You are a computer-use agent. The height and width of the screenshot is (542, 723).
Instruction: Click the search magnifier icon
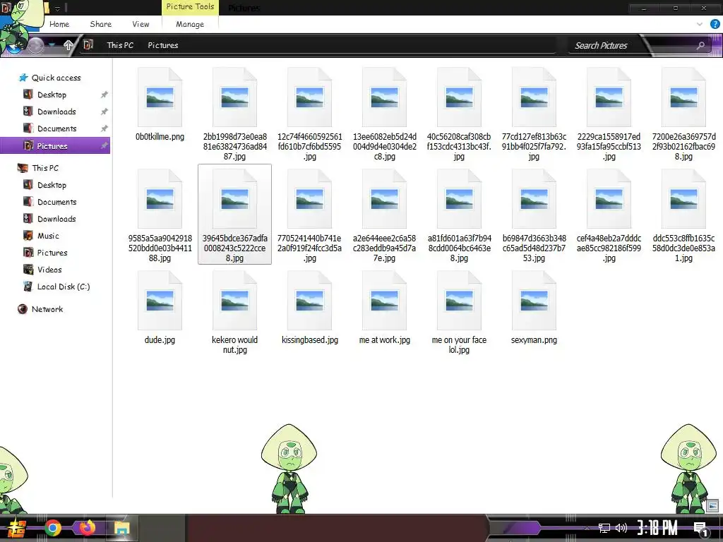coord(700,45)
